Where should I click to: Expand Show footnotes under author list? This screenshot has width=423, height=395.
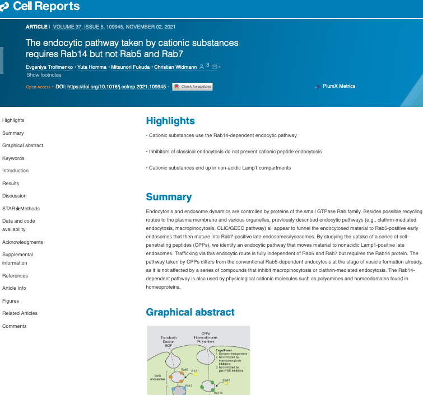tap(44, 75)
